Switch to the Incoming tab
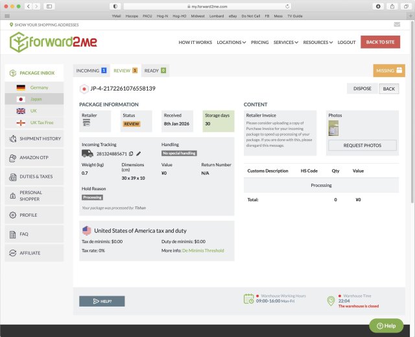This screenshot has height=337, width=415. click(91, 71)
